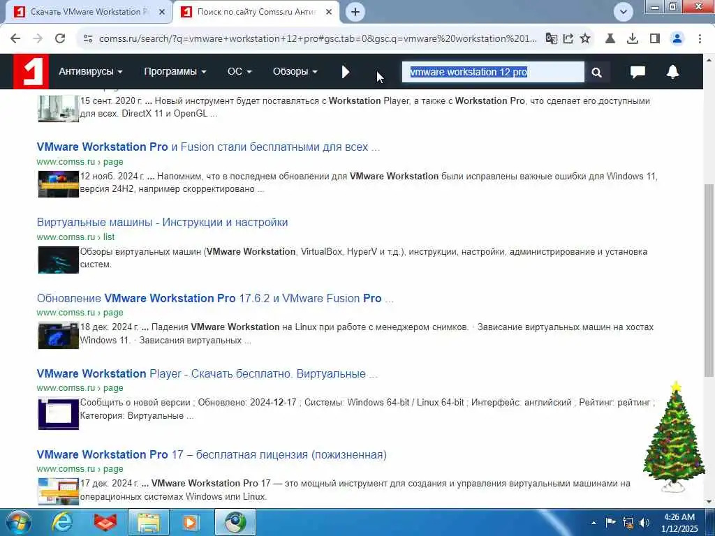Go back to previous page
This screenshot has height=536, width=715.
click(15, 38)
